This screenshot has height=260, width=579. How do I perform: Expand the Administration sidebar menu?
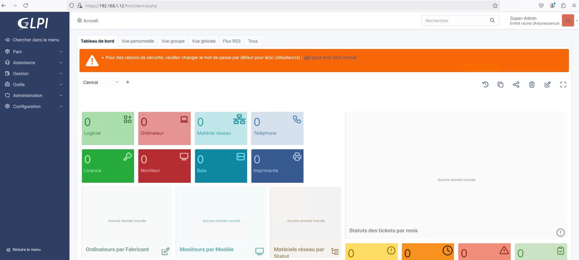(34, 95)
